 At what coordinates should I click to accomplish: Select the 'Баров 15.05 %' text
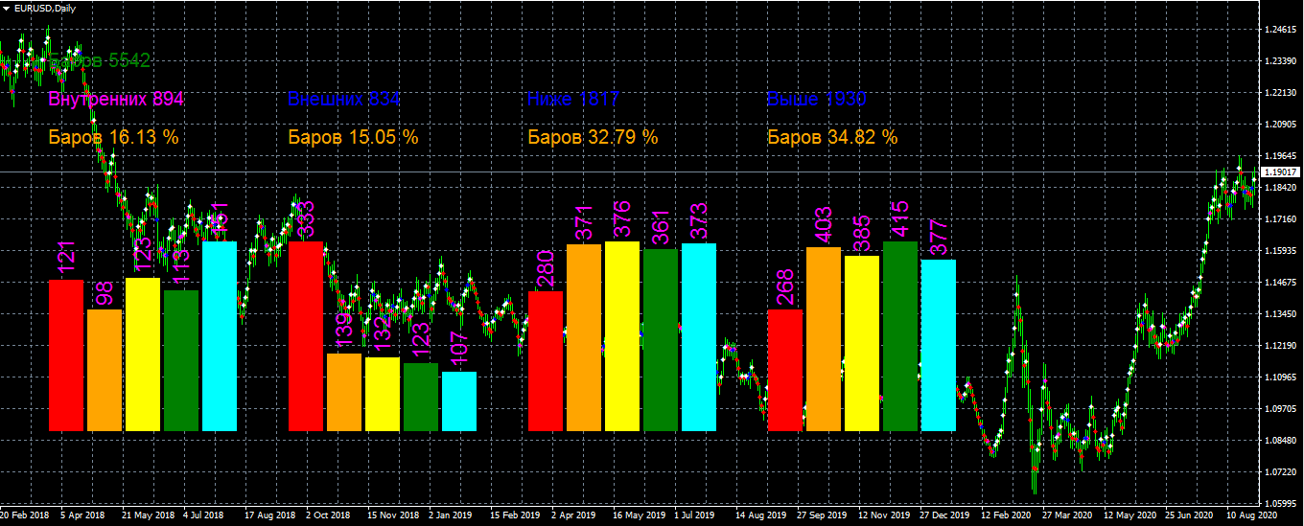[x=354, y=137]
